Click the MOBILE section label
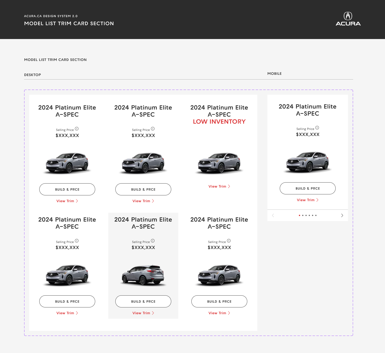The width and height of the screenshot is (385, 353). click(274, 74)
